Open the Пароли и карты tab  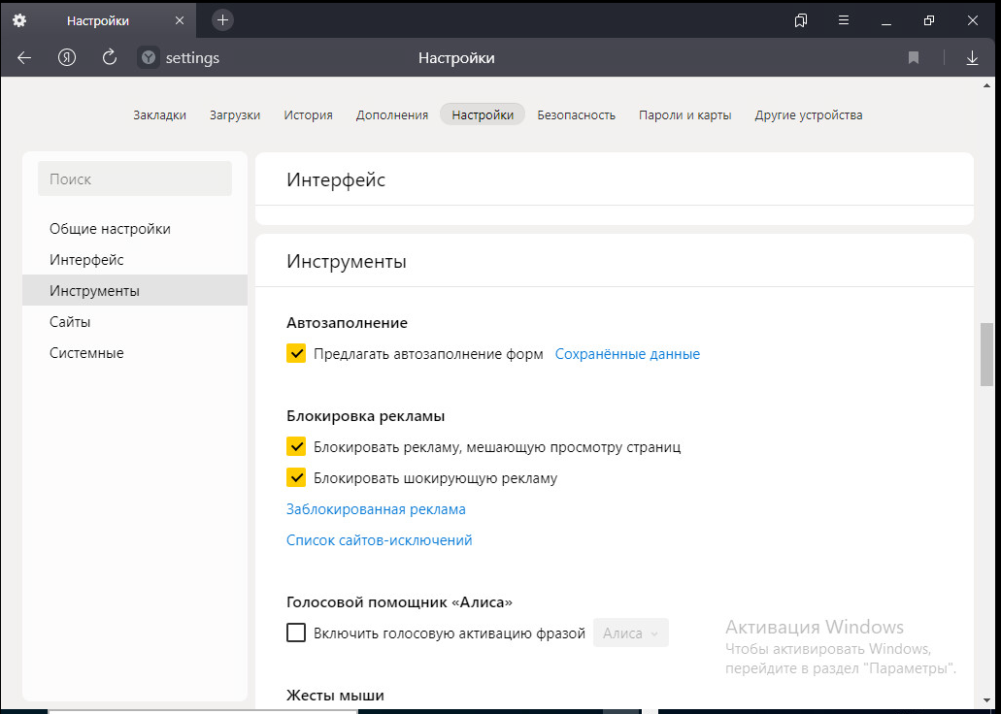pos(684,114)
